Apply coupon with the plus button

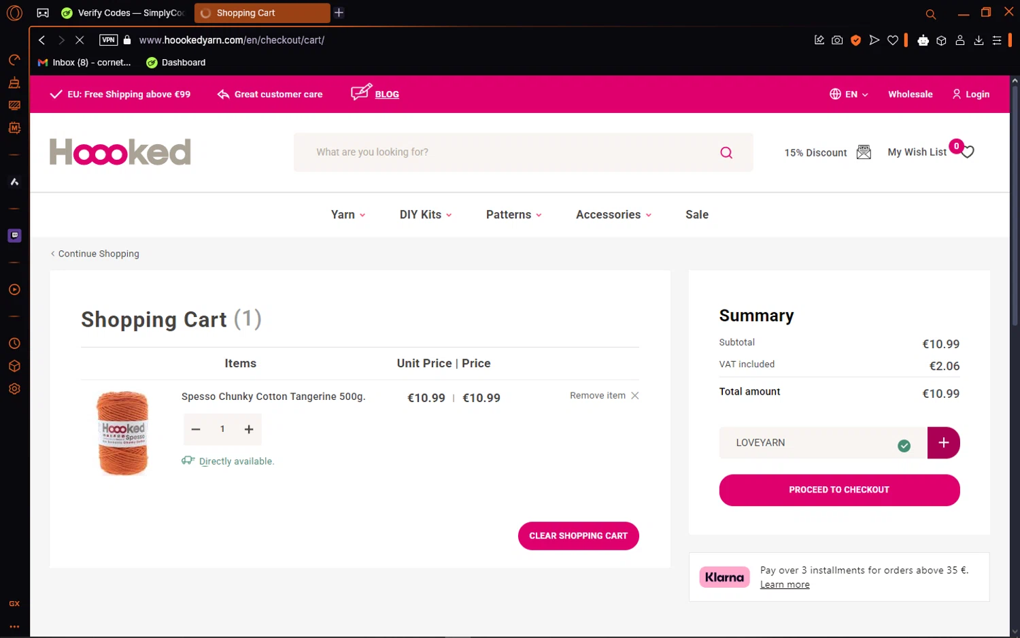(x=943, y=443)
